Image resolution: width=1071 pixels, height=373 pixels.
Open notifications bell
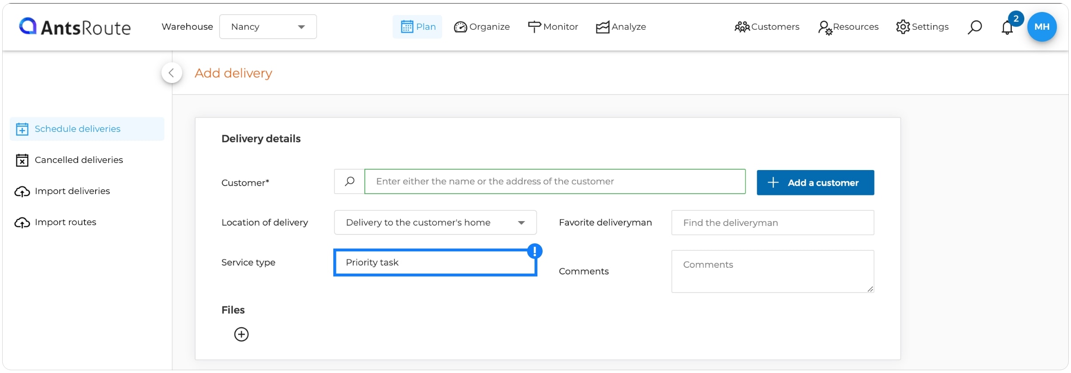tap(1007, 28)
